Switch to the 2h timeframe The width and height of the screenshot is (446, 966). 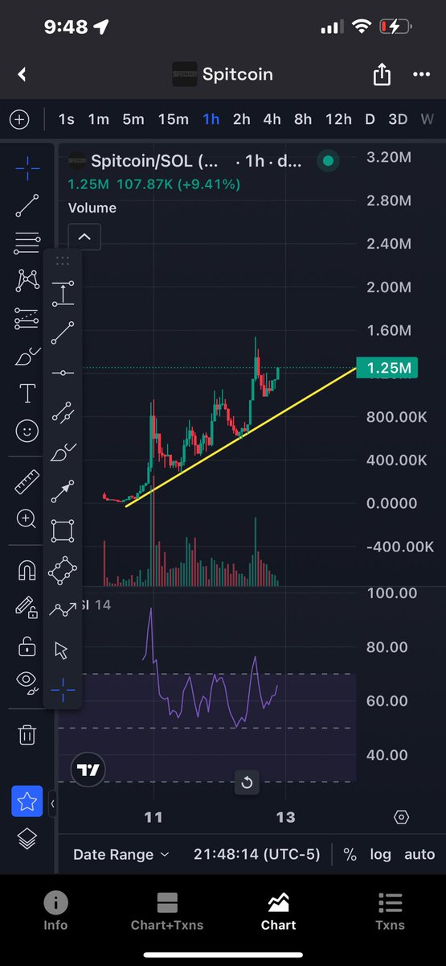(x=241, y=119)
